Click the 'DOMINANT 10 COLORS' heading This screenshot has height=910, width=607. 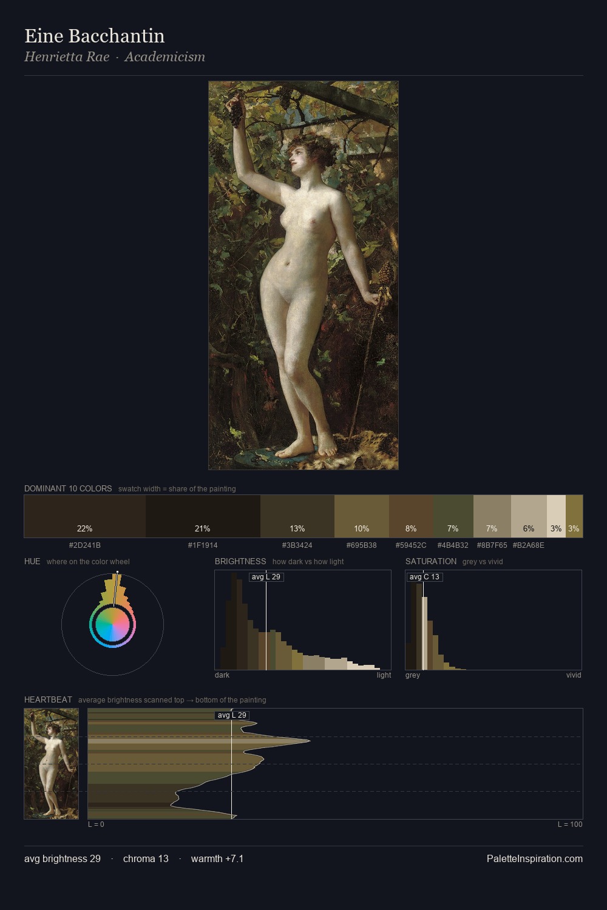tap(68, 488)
